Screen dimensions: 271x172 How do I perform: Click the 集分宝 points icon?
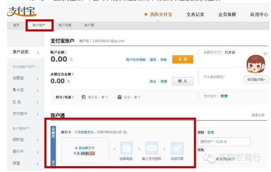(84, 97)
